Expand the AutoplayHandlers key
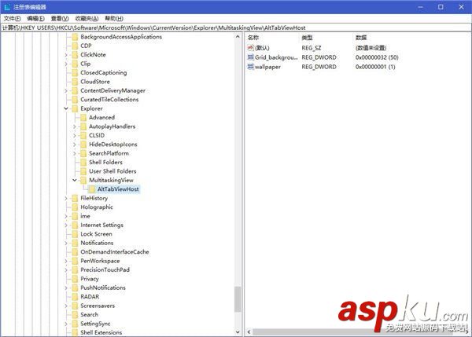 tap(75, 126)
